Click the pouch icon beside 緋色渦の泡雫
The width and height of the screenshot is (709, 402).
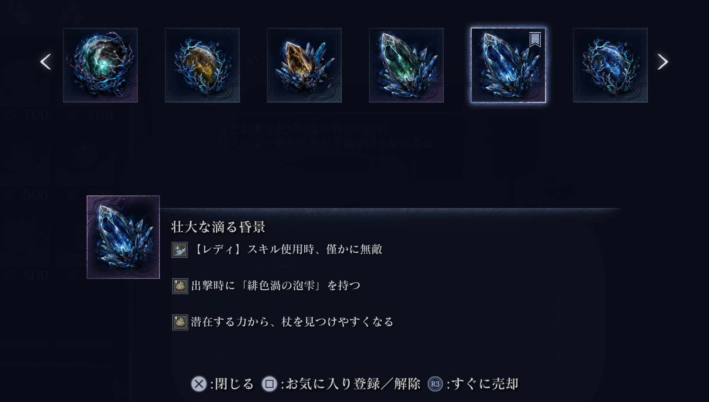(180, 286)
